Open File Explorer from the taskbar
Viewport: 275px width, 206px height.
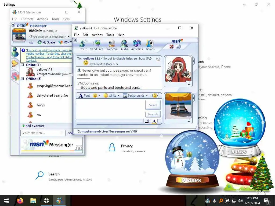[33, 201]
